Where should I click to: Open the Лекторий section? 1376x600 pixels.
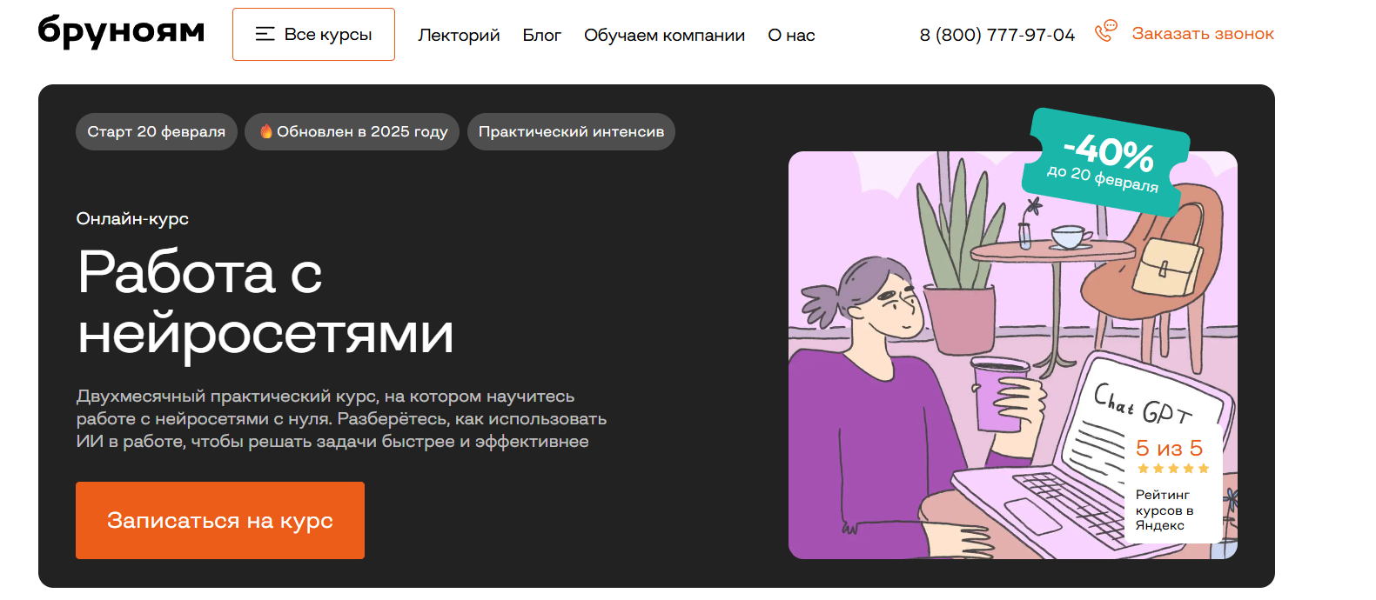[x=459, y=35]
